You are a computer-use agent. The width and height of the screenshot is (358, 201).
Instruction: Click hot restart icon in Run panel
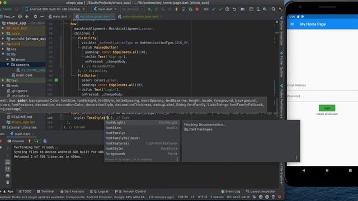click(x=36, y=141)
